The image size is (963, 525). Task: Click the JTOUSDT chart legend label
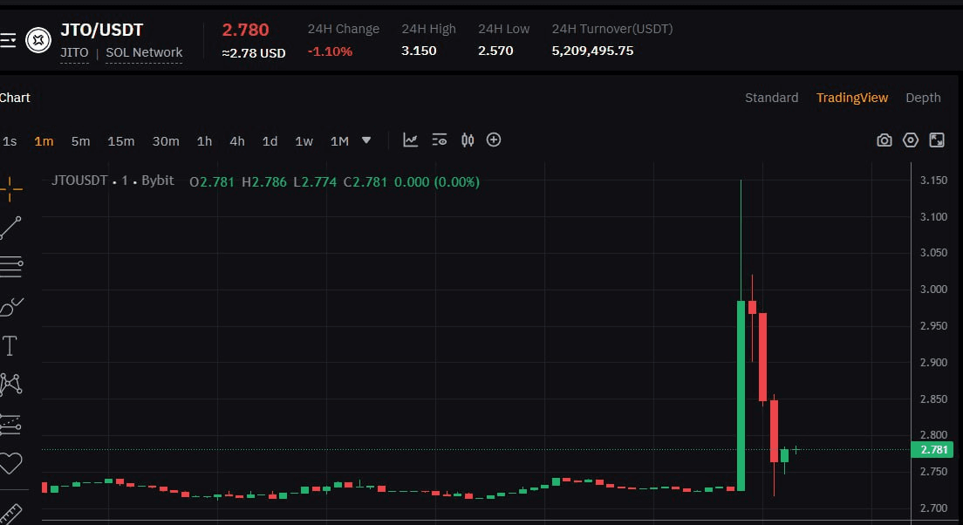tap(79, 181)
